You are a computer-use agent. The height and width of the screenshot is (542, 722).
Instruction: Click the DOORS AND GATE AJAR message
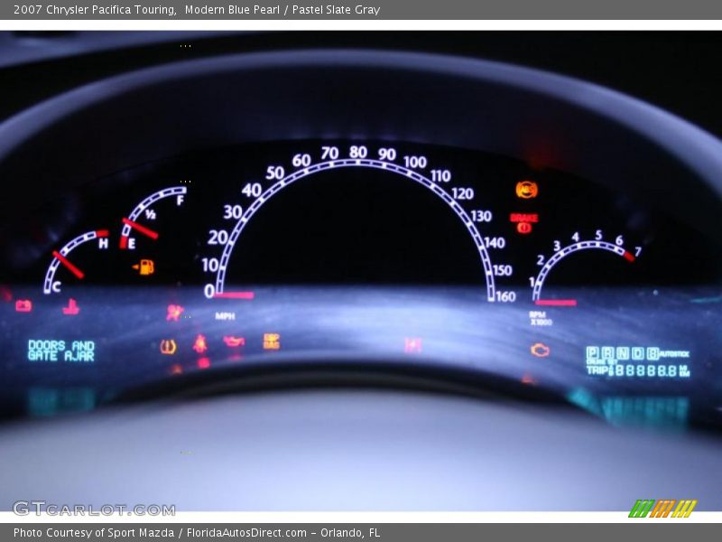coord(61,350)
